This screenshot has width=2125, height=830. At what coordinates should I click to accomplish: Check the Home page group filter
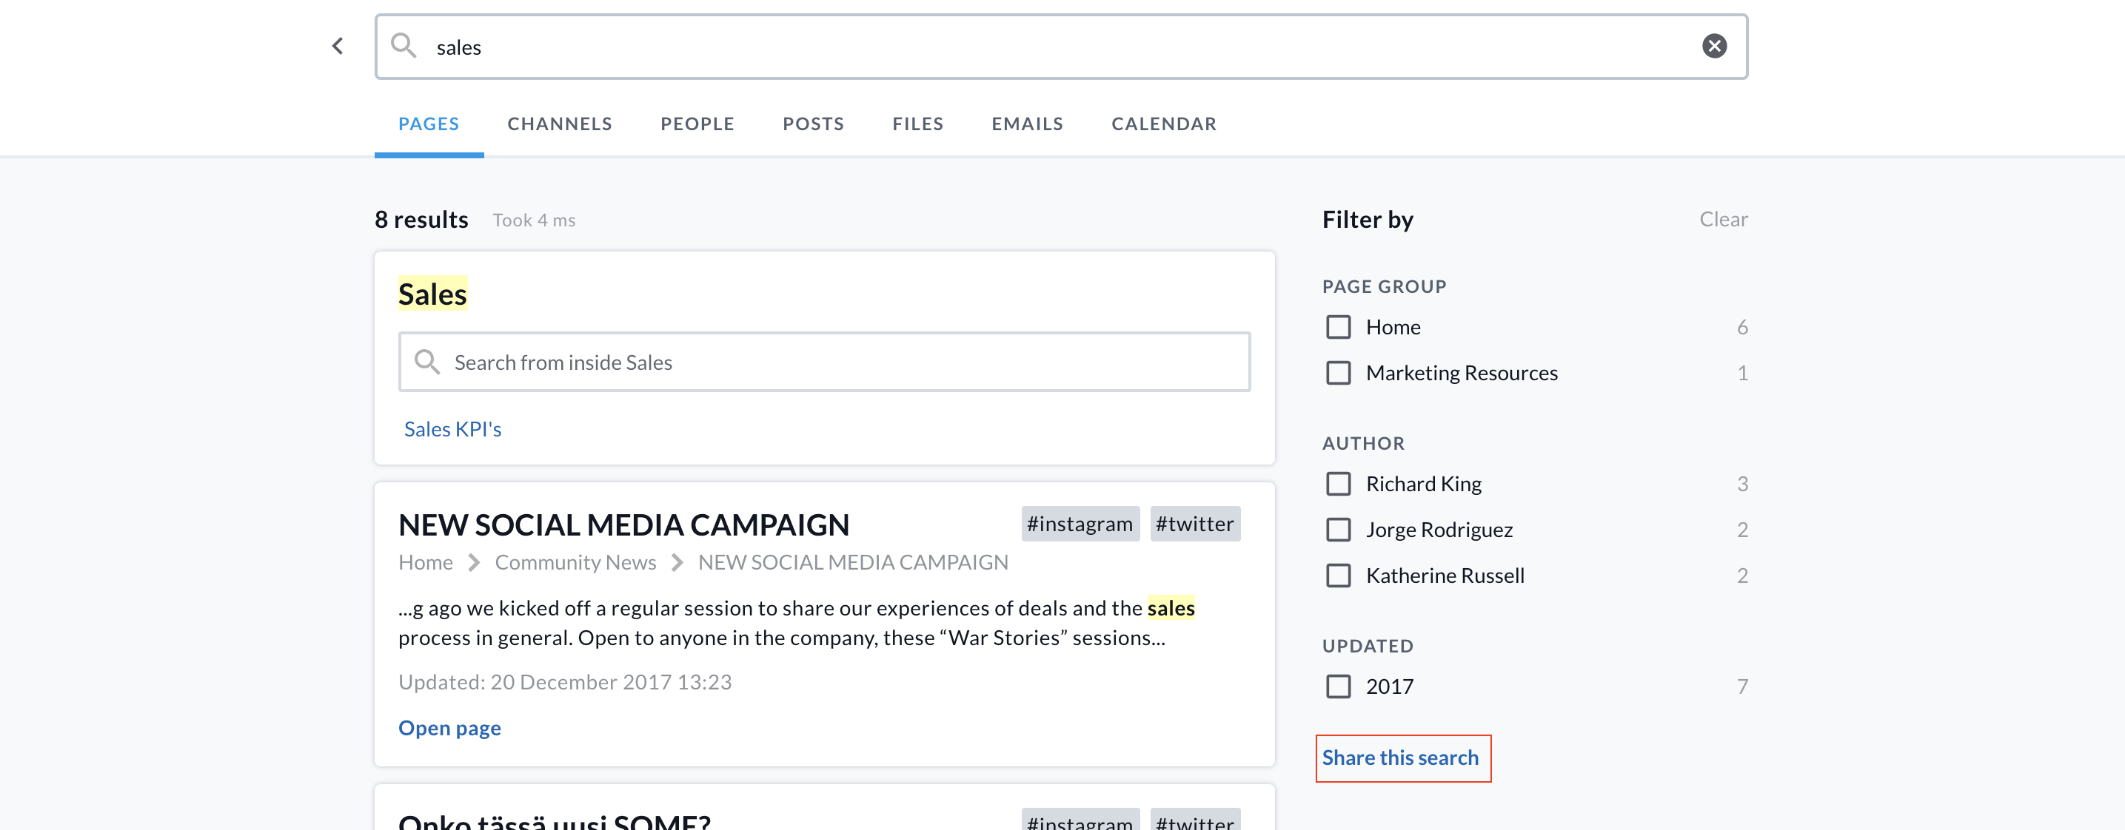tap(1338, 327)
